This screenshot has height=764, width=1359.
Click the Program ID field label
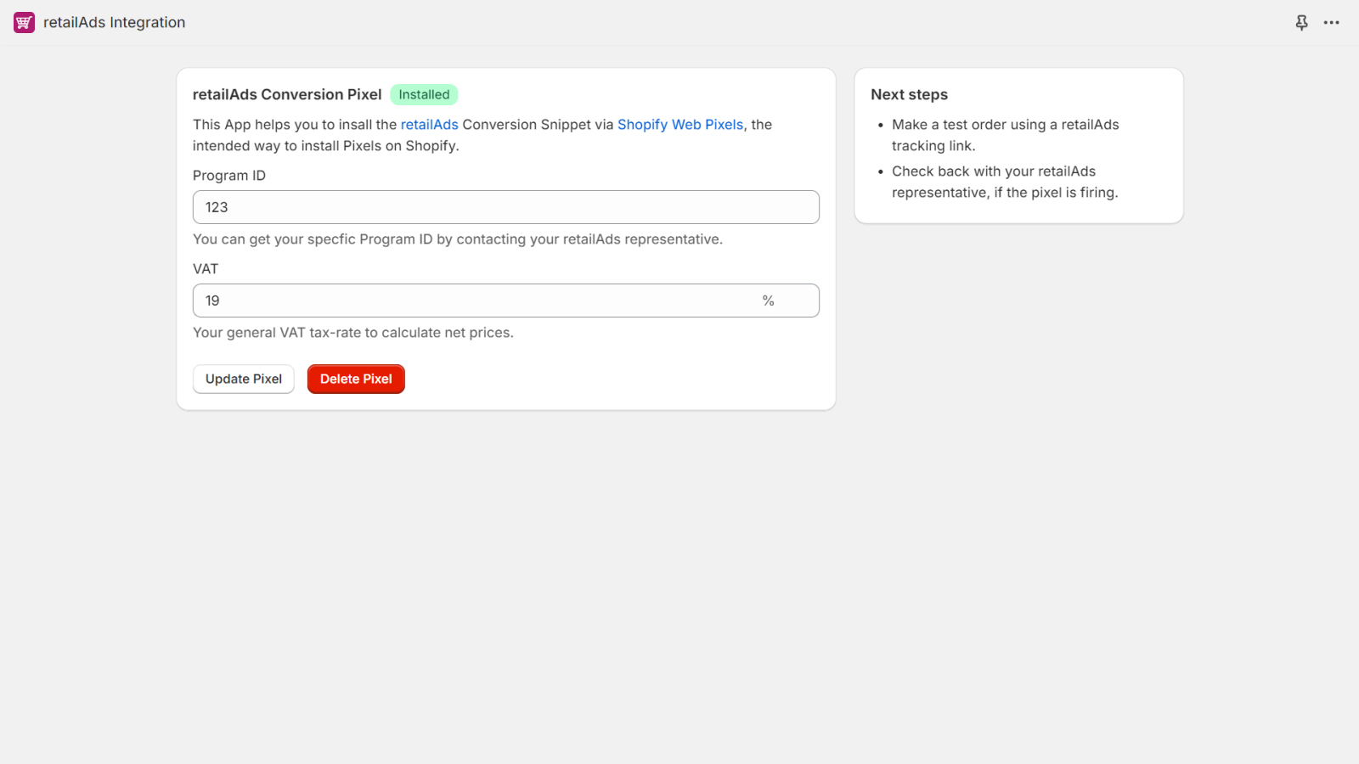coord(228,176)
